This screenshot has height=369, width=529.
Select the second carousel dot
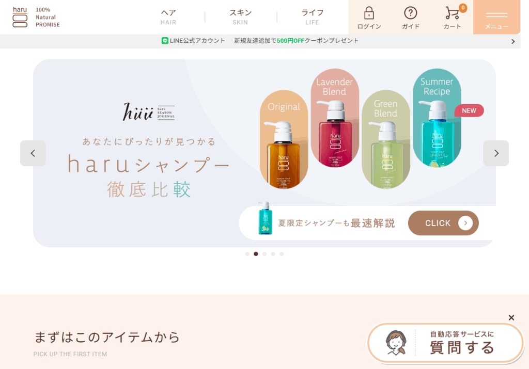256,254
